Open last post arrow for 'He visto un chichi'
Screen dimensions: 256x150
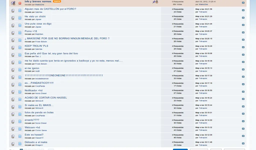243,18
